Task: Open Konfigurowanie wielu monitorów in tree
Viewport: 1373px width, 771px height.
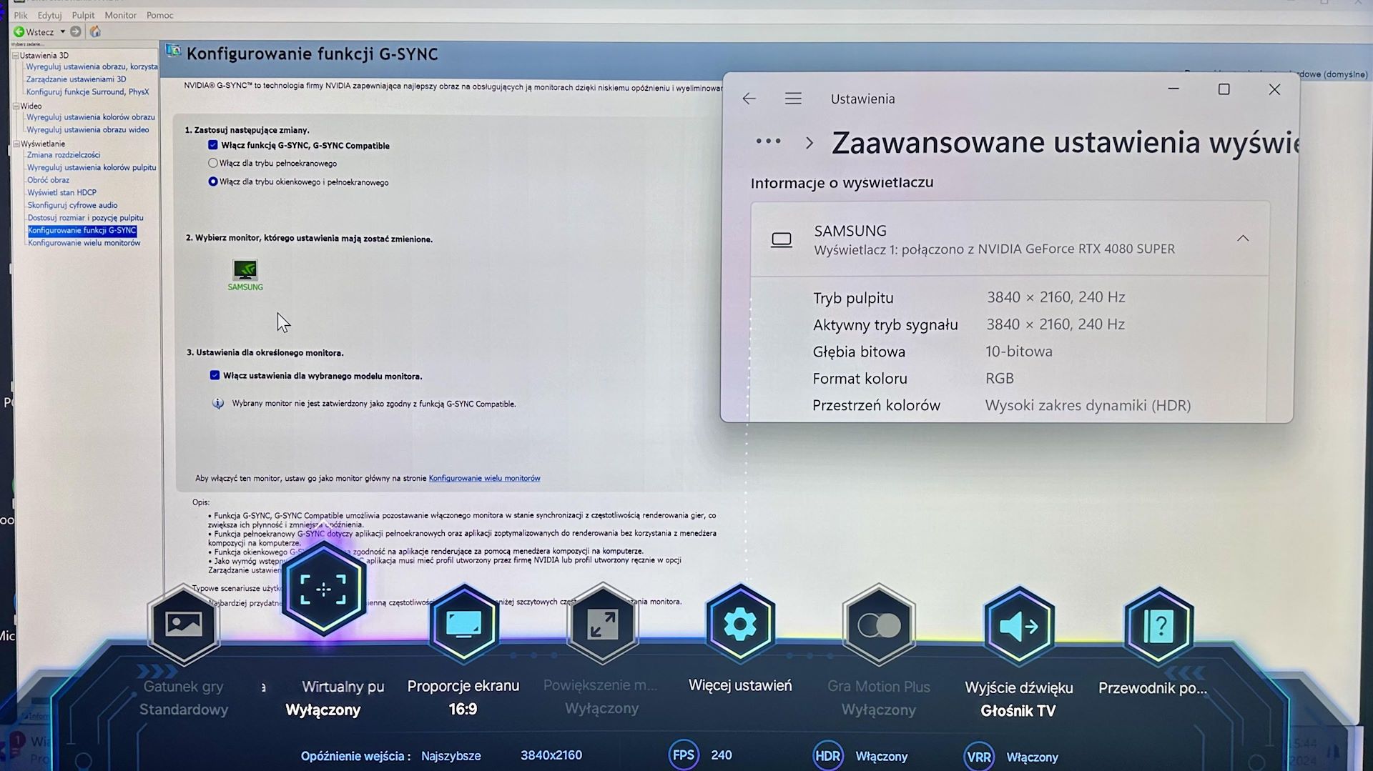Action: (x=84, y=243)
